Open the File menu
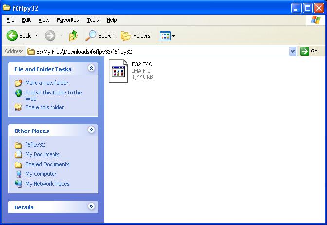327x225 pixels. coord(10,20)
